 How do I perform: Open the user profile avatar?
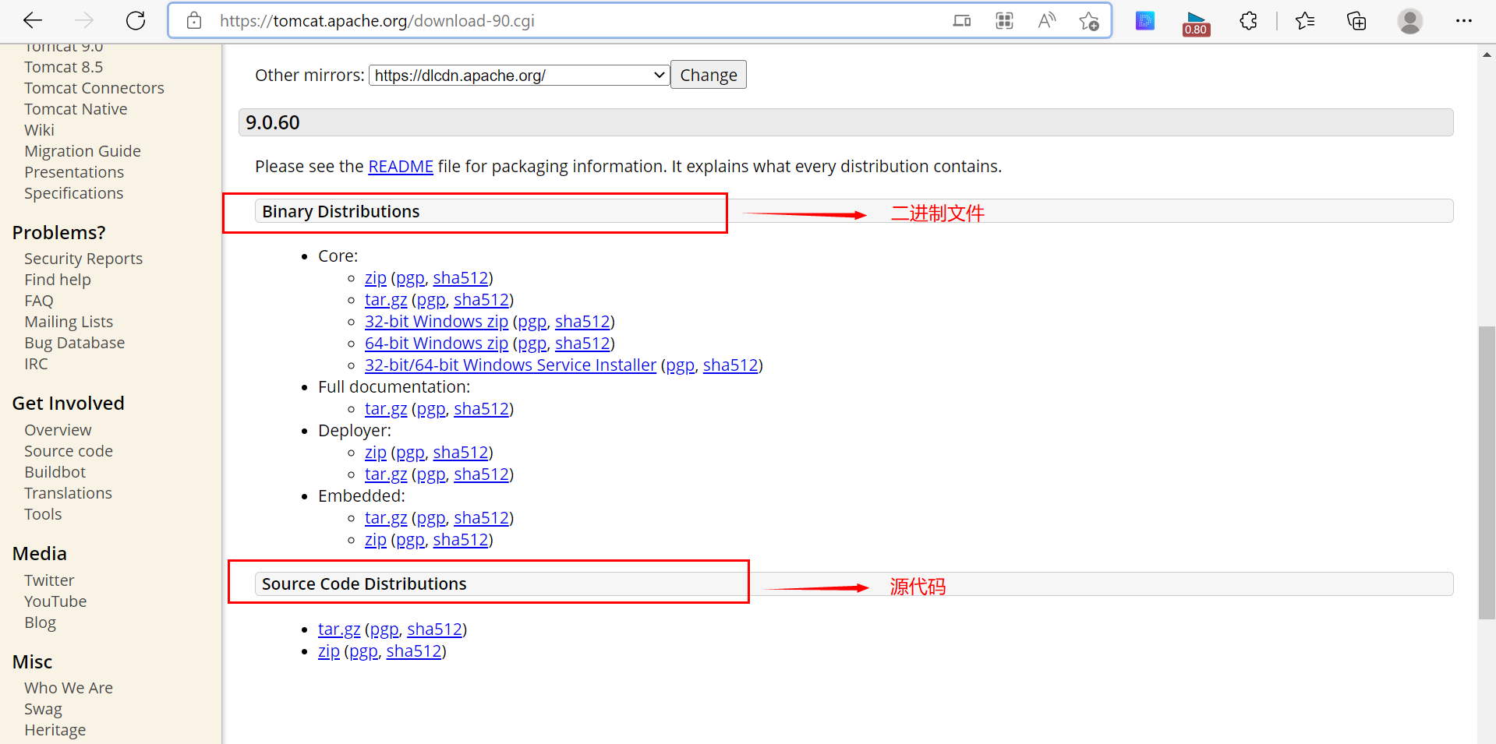[1409, 21]
